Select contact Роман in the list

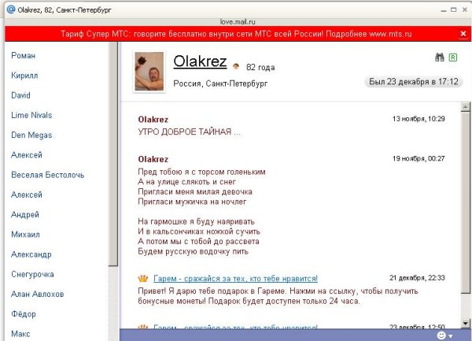[x=24, y=56]
